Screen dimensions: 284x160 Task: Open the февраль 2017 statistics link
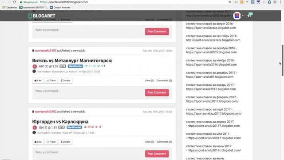click(212, 101)
